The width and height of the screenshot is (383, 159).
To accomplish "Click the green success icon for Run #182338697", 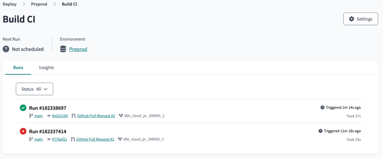I will click(x=23, y=108).
